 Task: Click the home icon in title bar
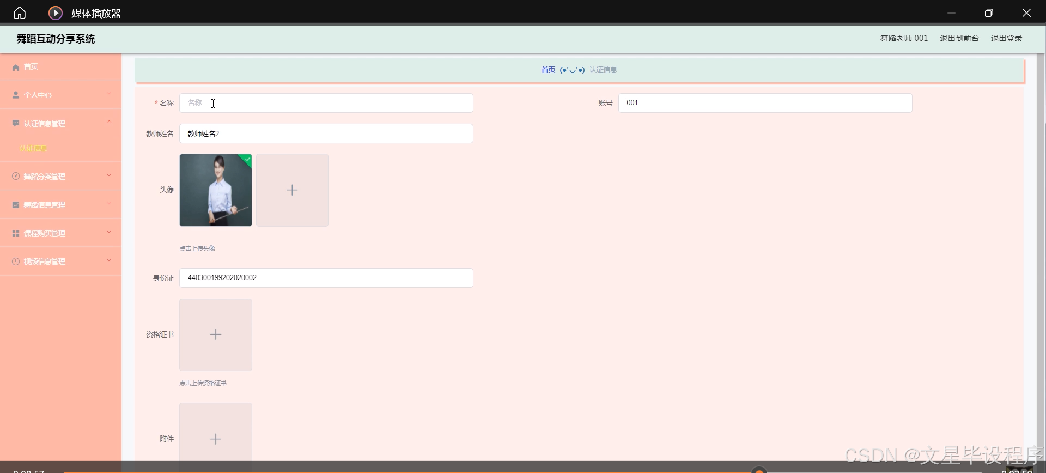tap(20, 13)
